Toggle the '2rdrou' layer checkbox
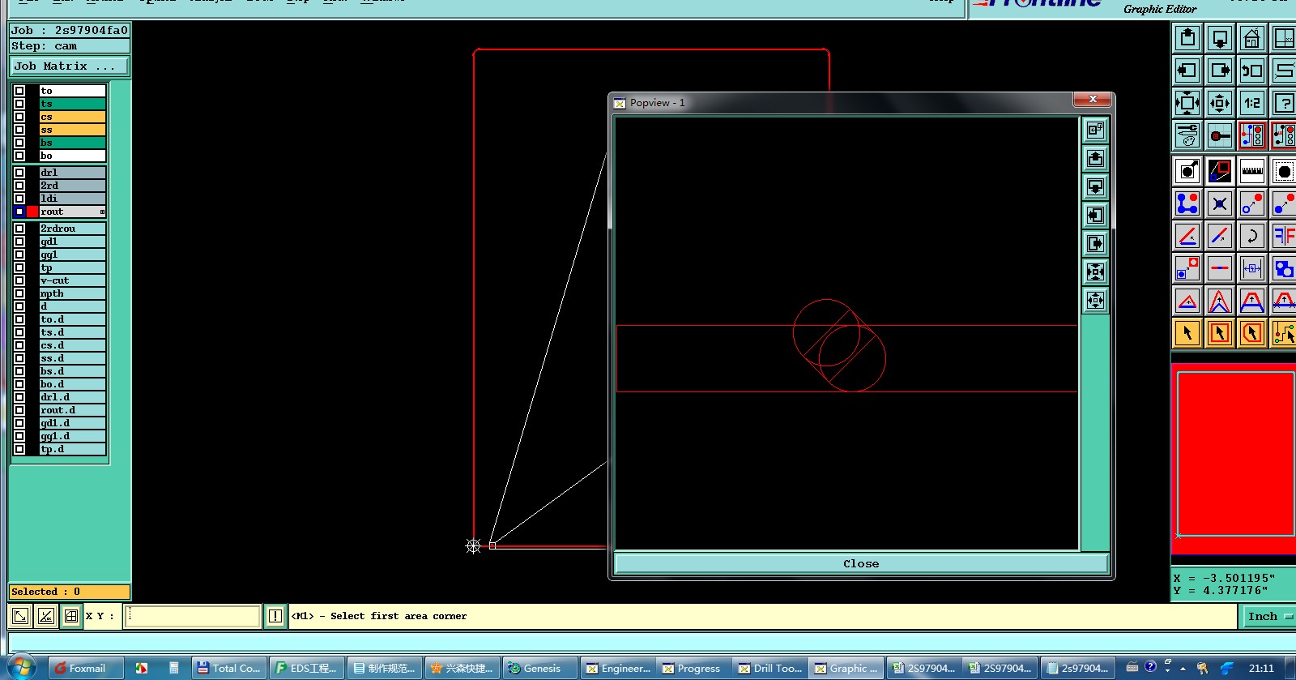 (x=19, y=229)
